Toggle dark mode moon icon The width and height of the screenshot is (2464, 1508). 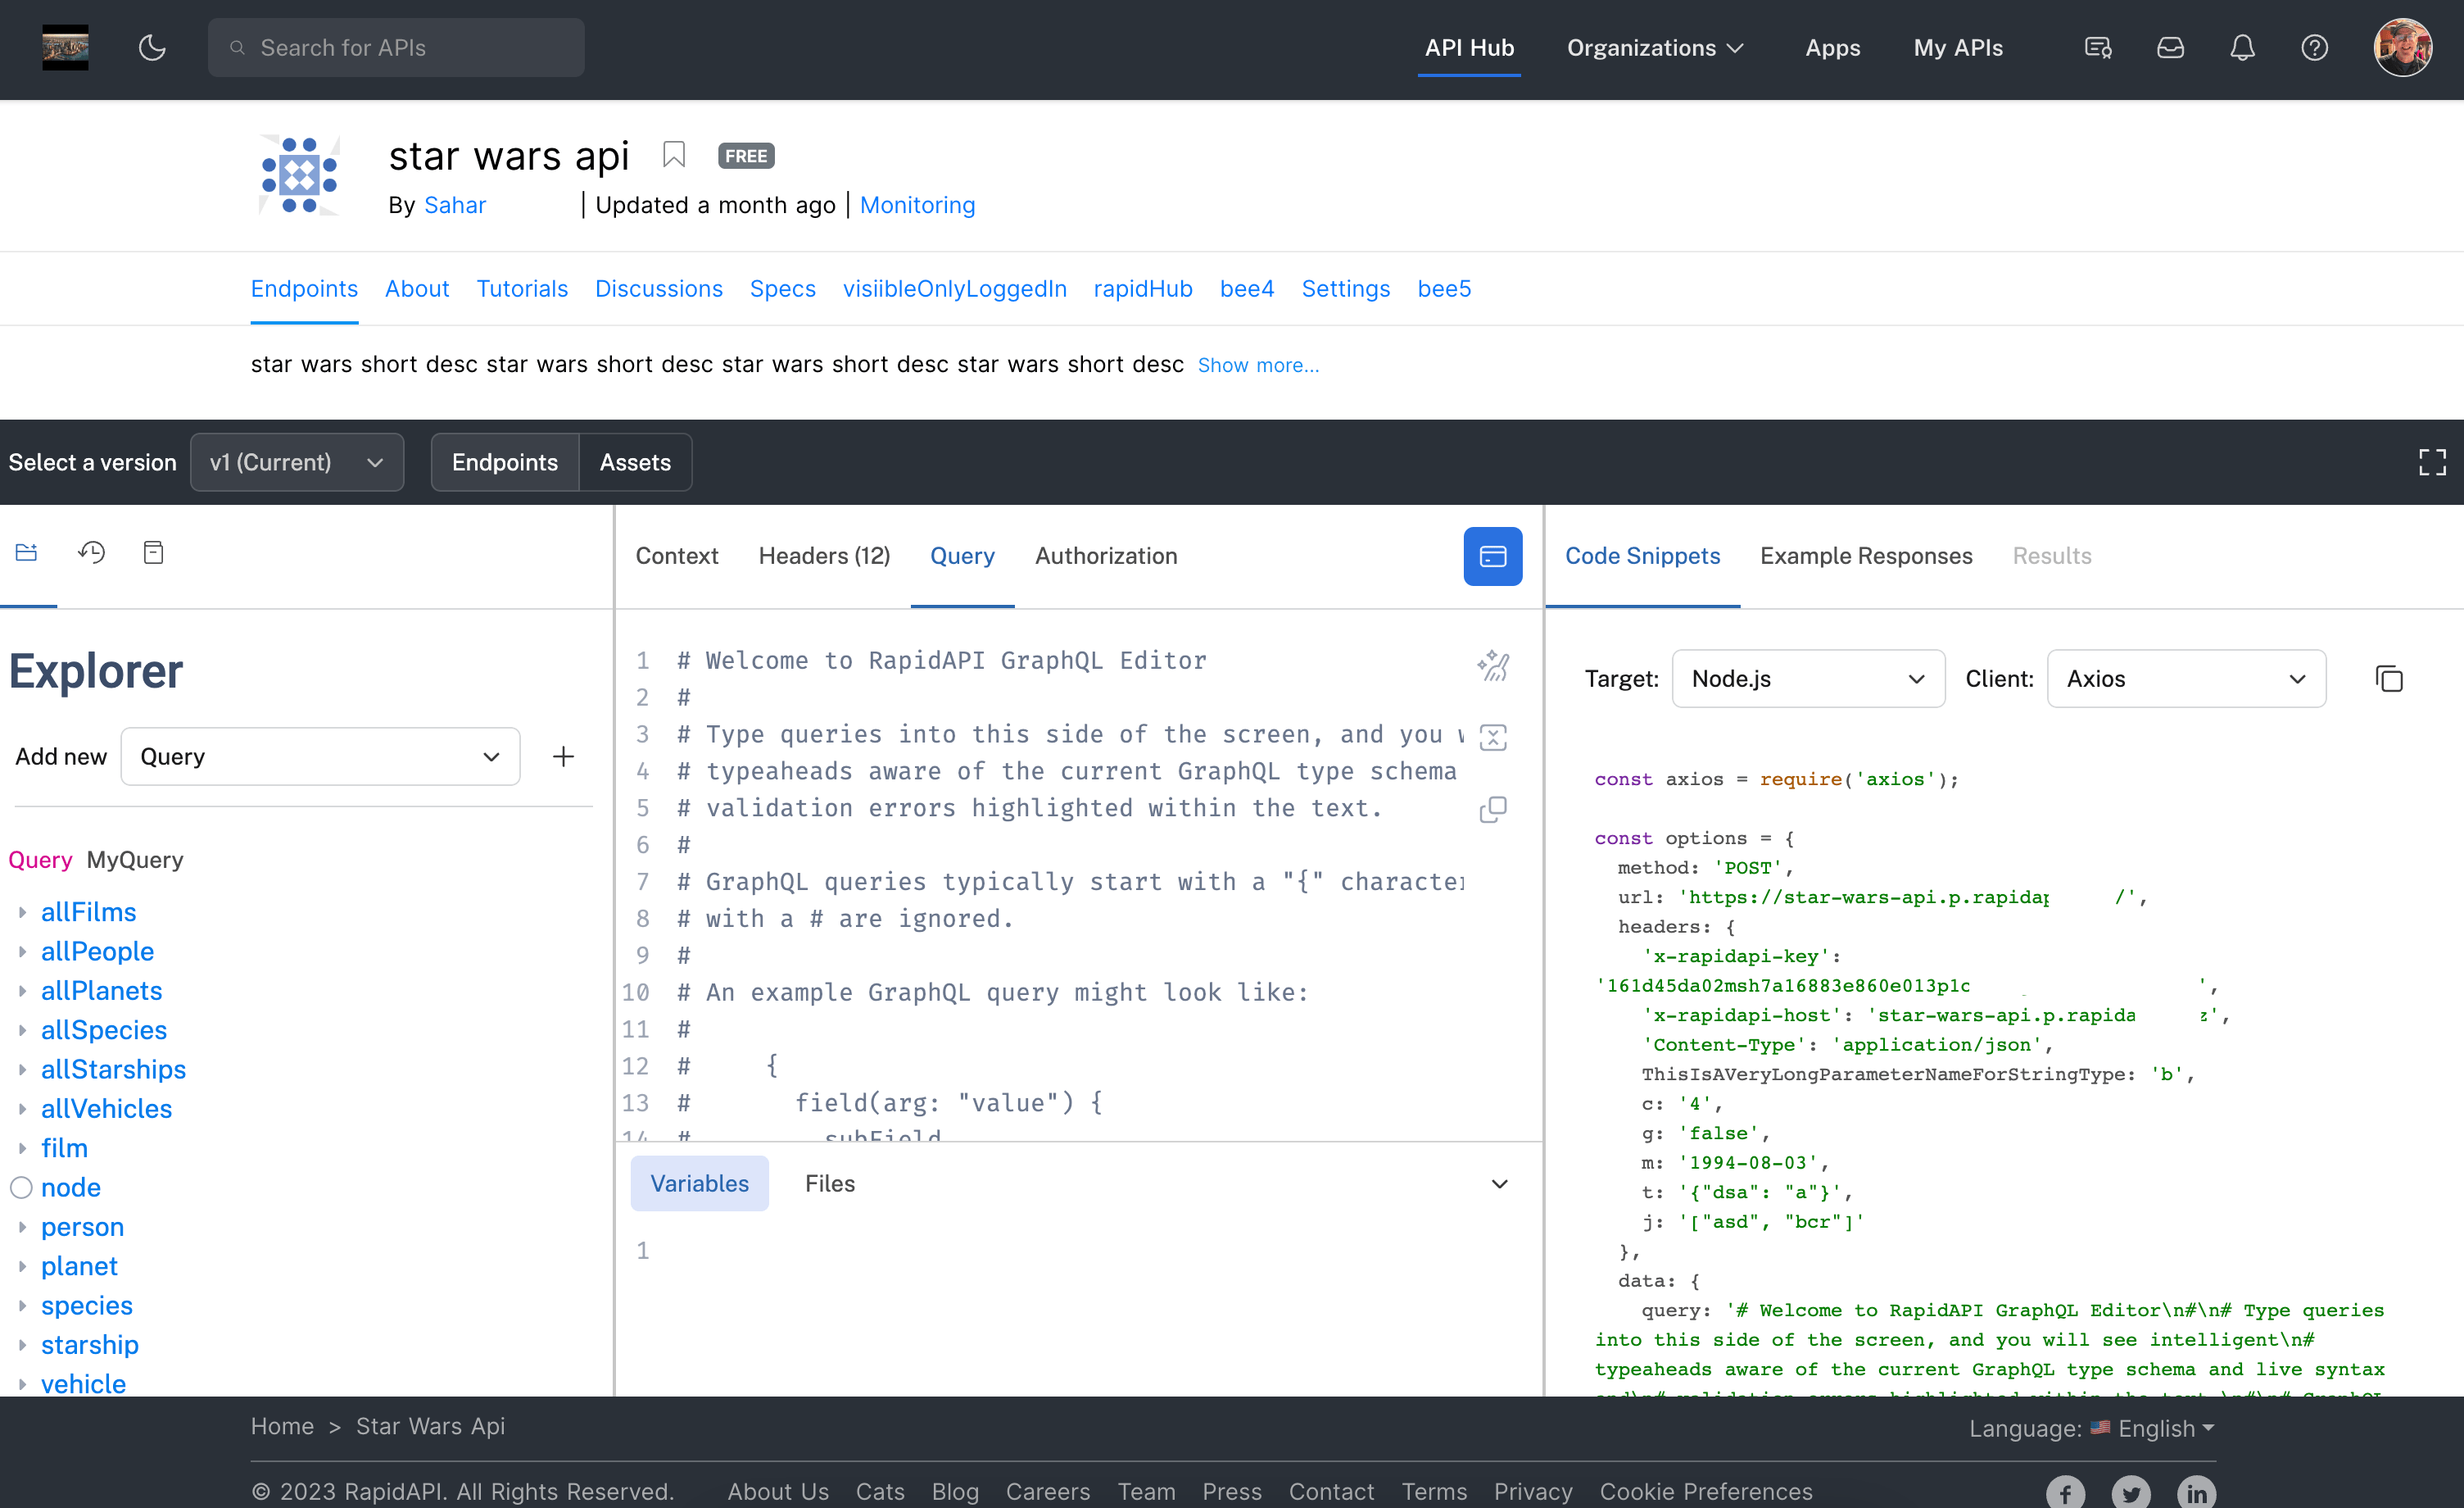click(x=152, y=47)
